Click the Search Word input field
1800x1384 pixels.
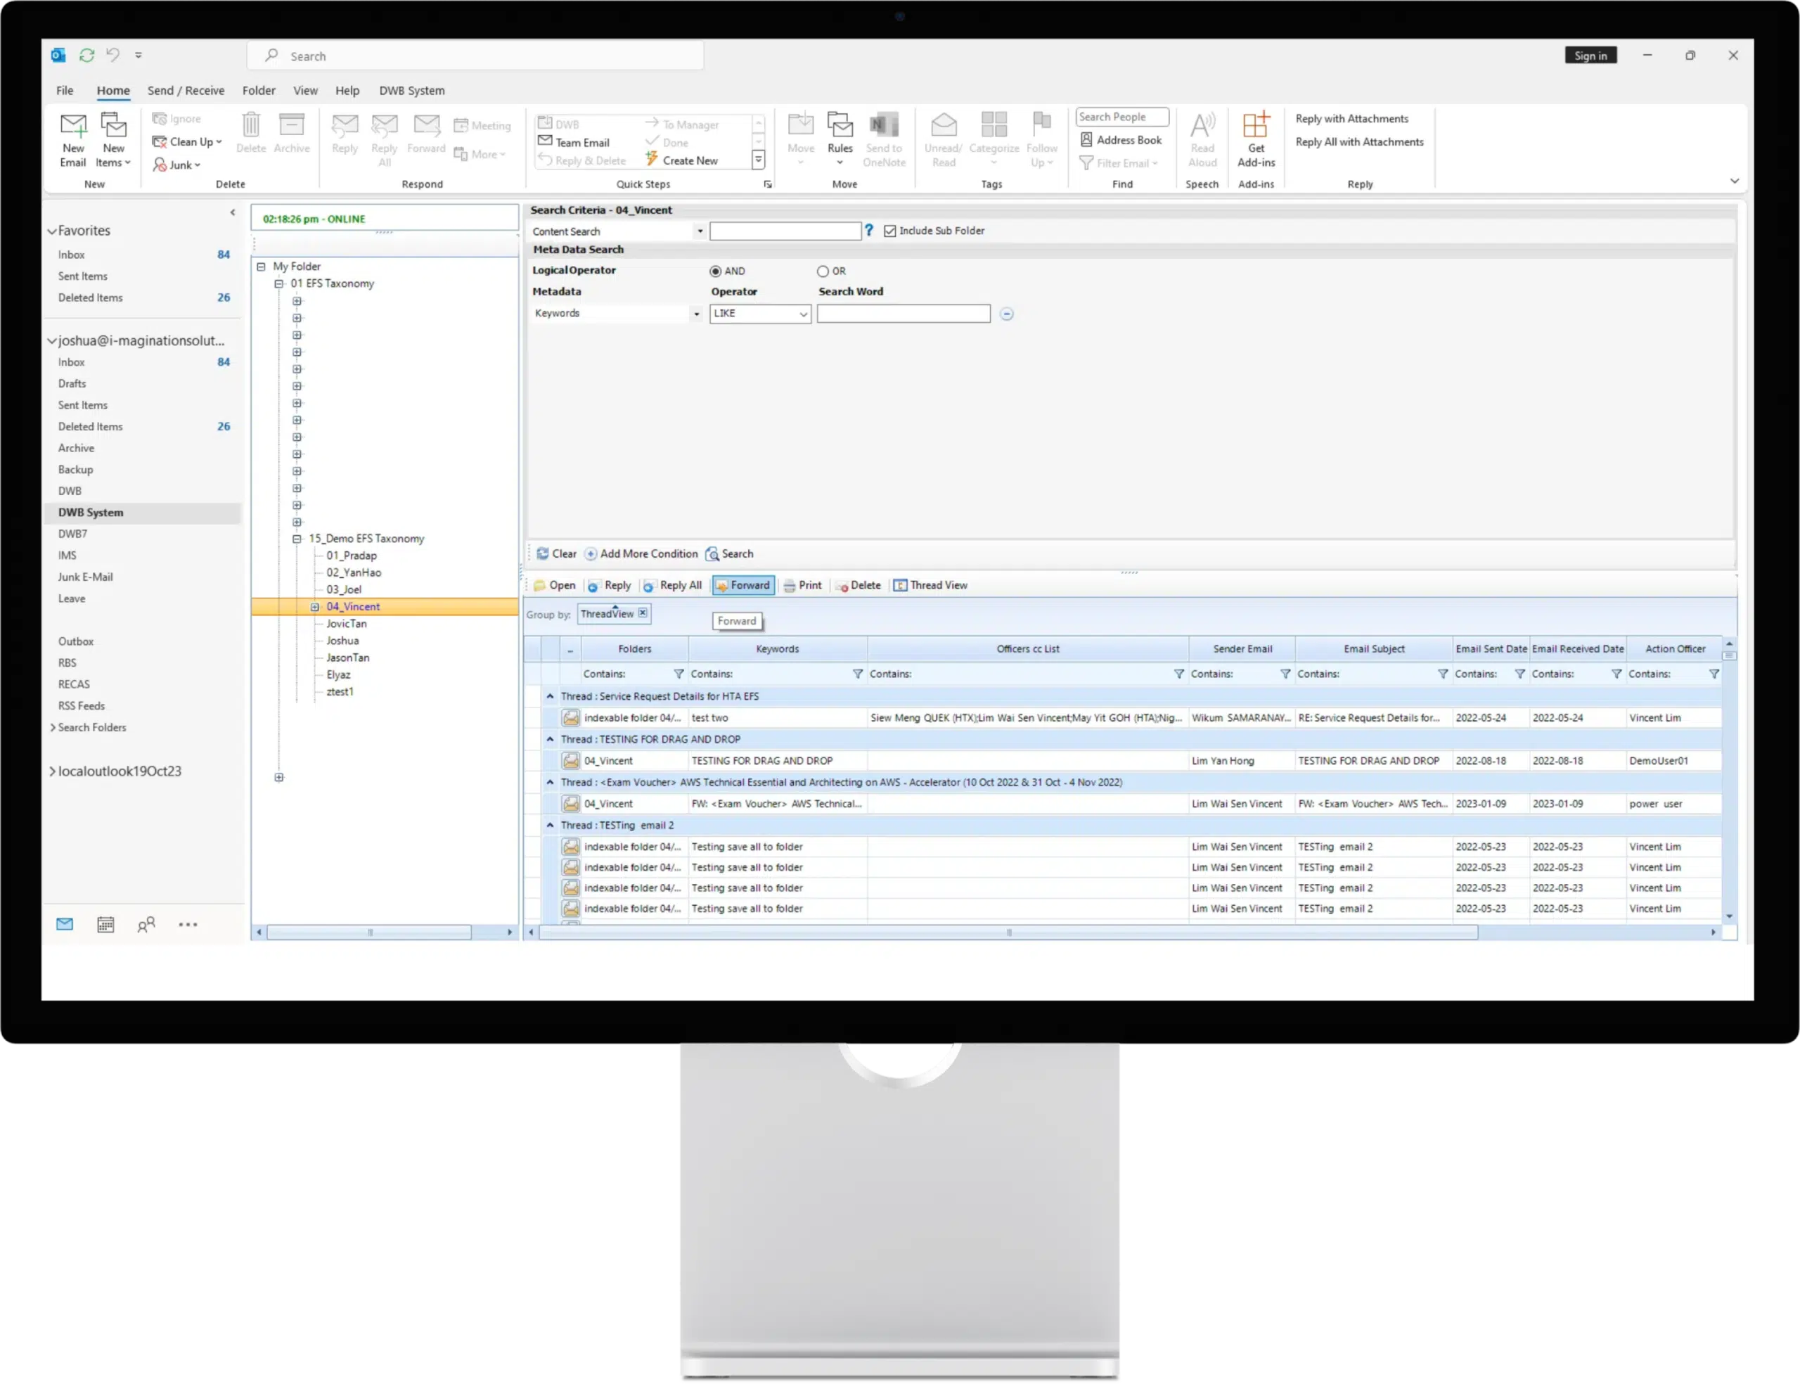pos(904,314)
